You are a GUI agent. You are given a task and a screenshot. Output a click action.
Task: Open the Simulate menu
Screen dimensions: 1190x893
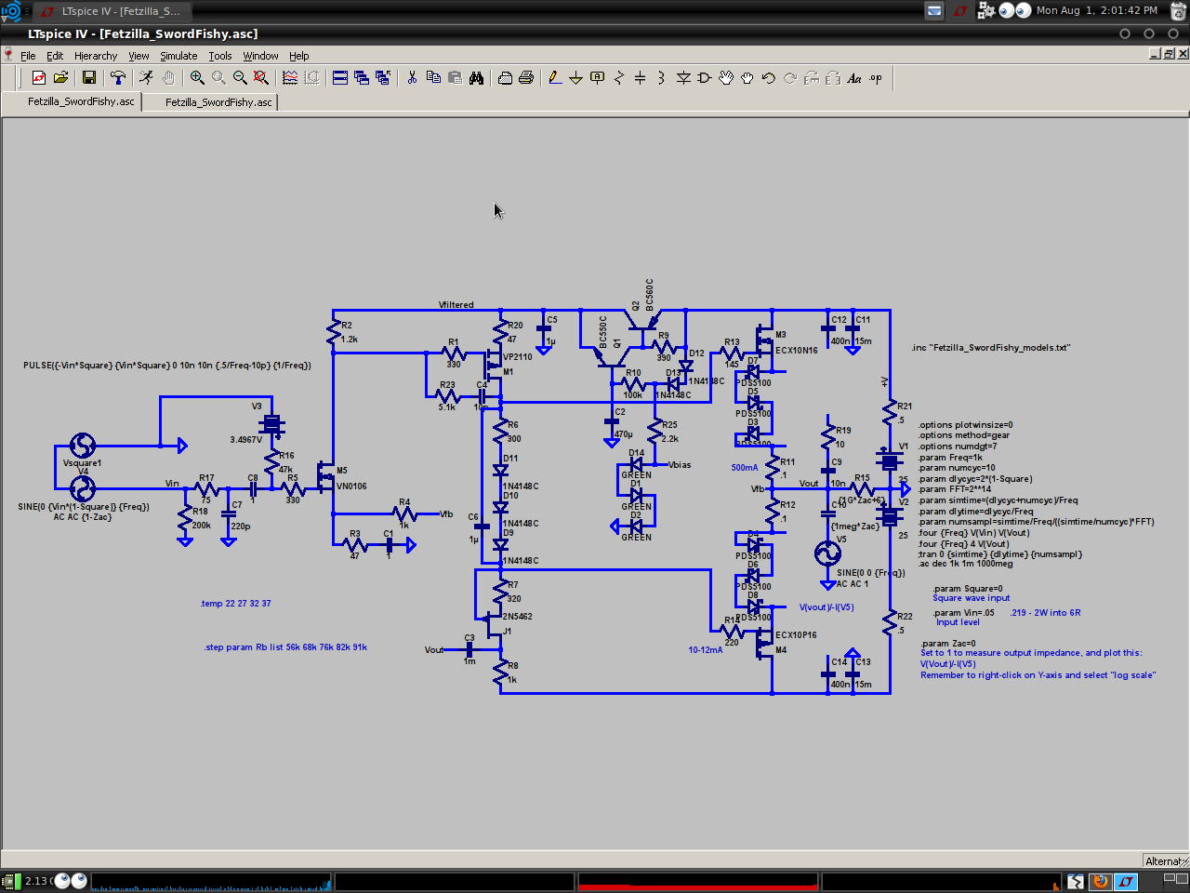click(x=178, y=56)
